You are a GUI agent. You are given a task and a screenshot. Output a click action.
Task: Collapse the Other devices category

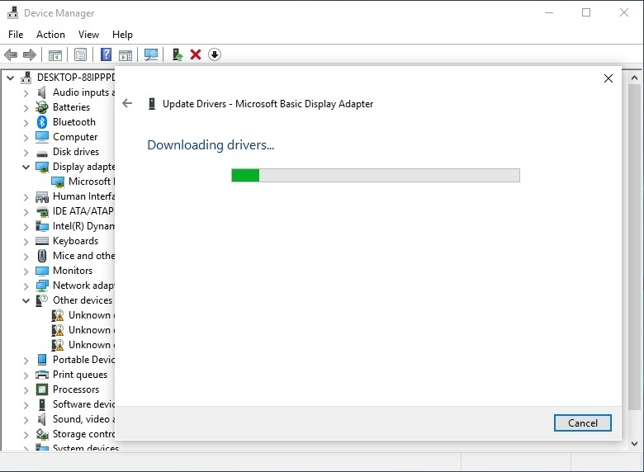click(x=26, y=301)
